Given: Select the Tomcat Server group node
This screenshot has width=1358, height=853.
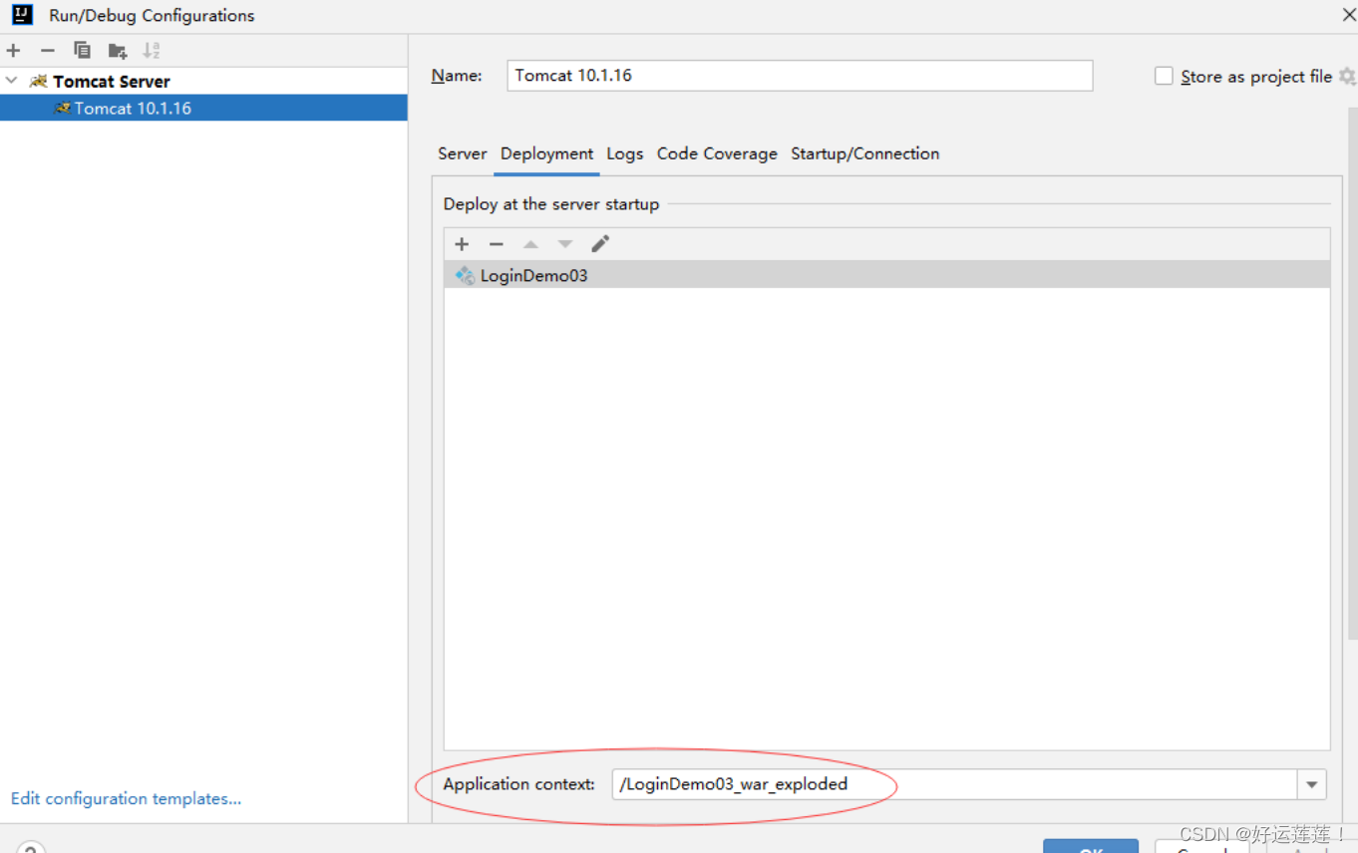Looking at the screenshot, I should pyautogui.click(x=111, y=81).
